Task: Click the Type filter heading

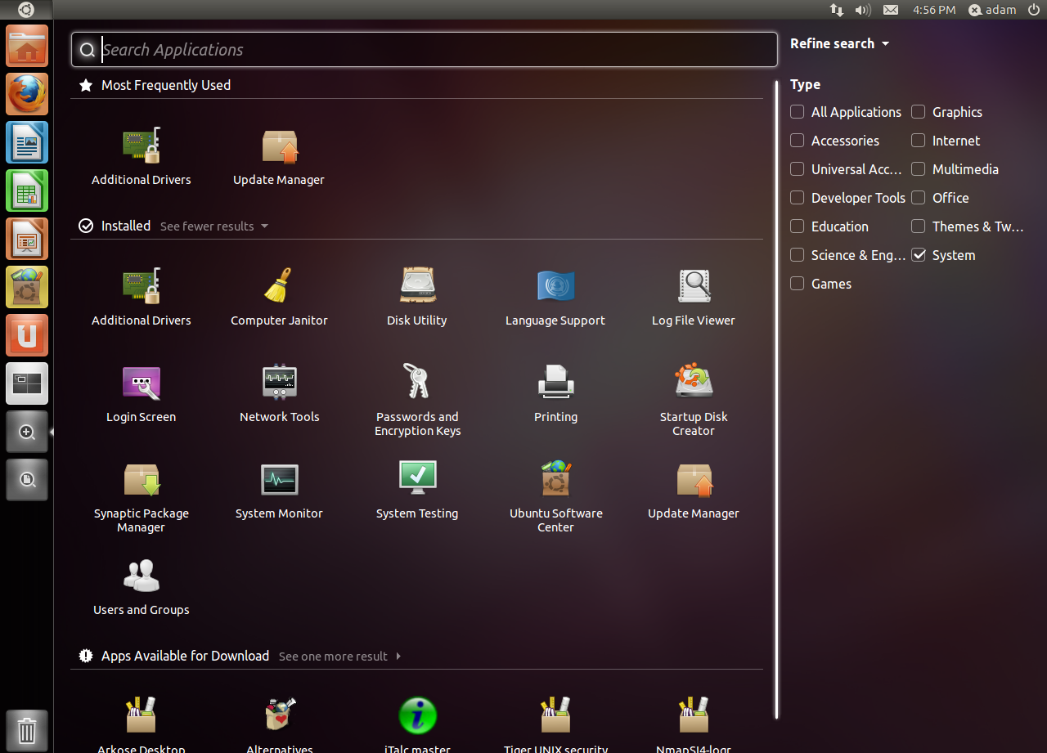Action: [x=805, y=84]
